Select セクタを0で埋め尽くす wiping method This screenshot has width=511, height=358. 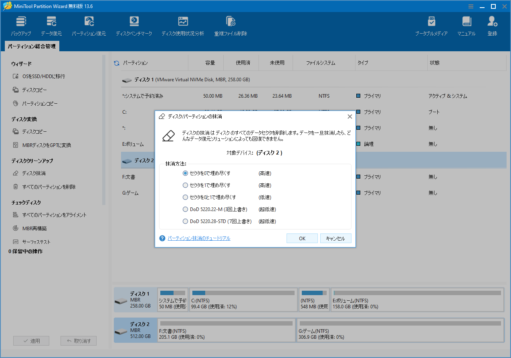[x=185, y=173]
